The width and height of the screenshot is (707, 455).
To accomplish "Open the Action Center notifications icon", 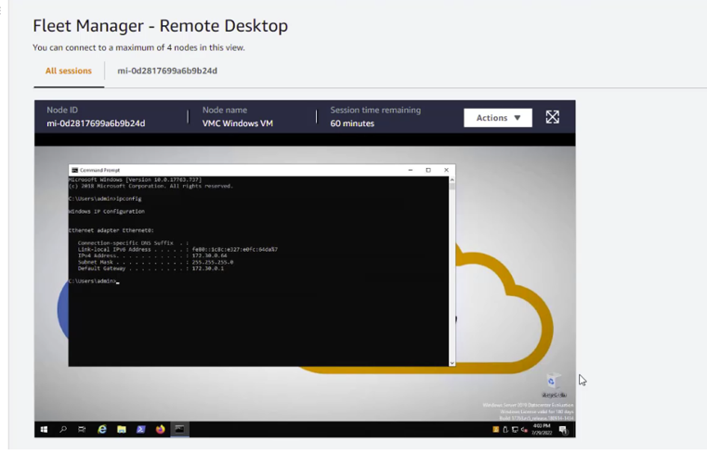I will click(564, 430).
